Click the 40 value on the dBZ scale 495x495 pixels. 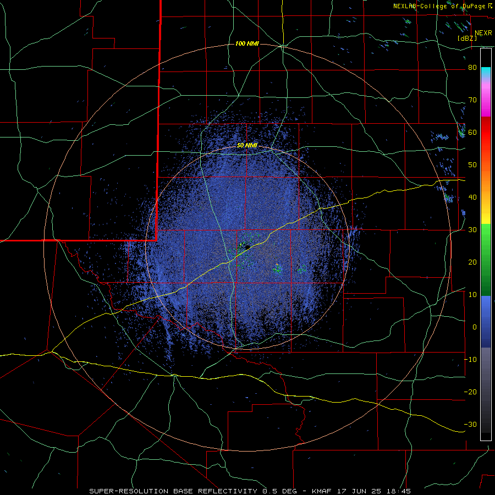472,197
